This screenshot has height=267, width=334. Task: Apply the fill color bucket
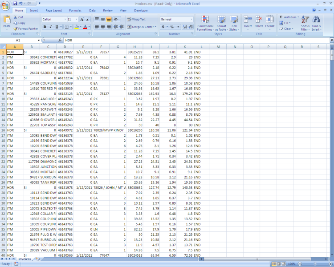(77, 27)
